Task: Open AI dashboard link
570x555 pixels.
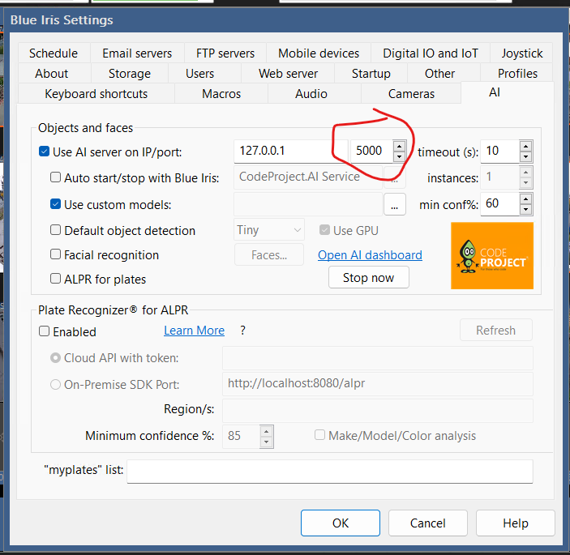Action: [x=370, y=255]
